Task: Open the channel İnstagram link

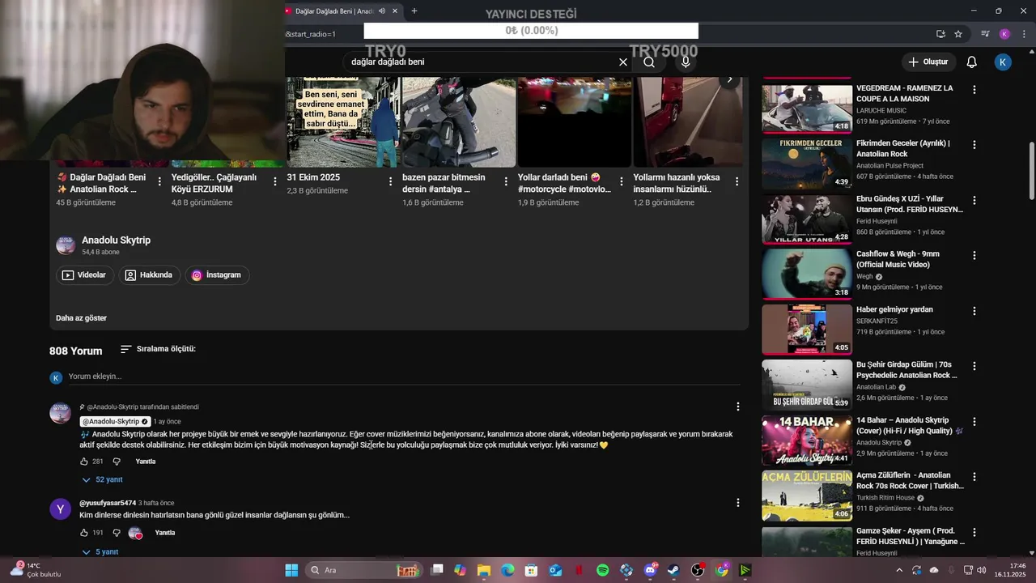Action: [x=216, y=275]
